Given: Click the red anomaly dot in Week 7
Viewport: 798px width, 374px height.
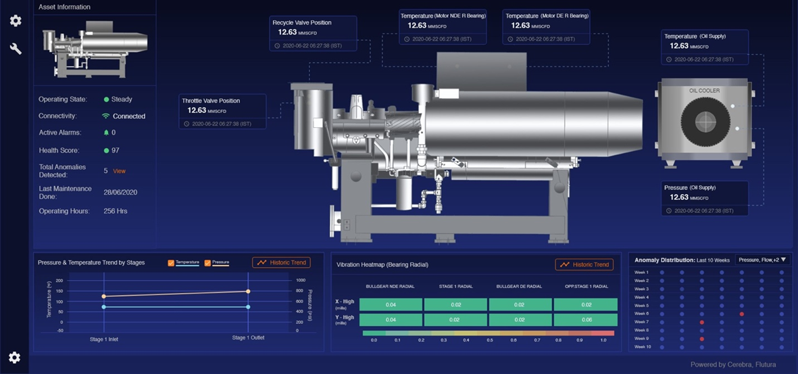Looking at the screenshot, I should pos(702,322).
